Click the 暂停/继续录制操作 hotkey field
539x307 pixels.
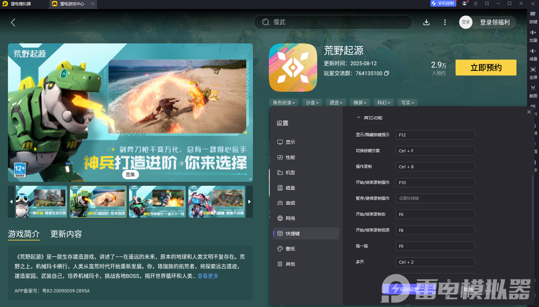pyautogui.click(x=435, y=198)
